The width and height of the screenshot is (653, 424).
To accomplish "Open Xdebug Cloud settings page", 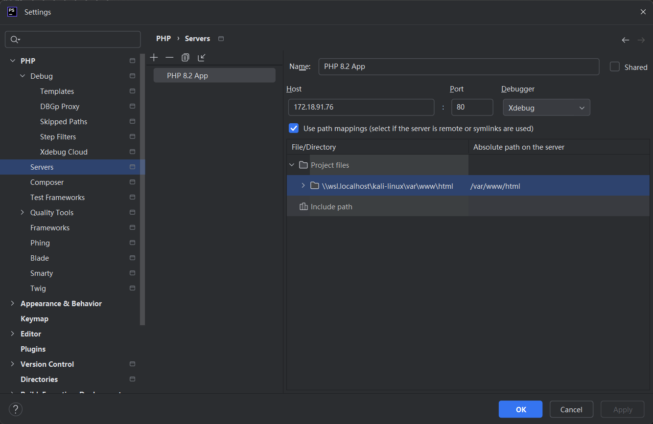I will click(x=64, y=152).
